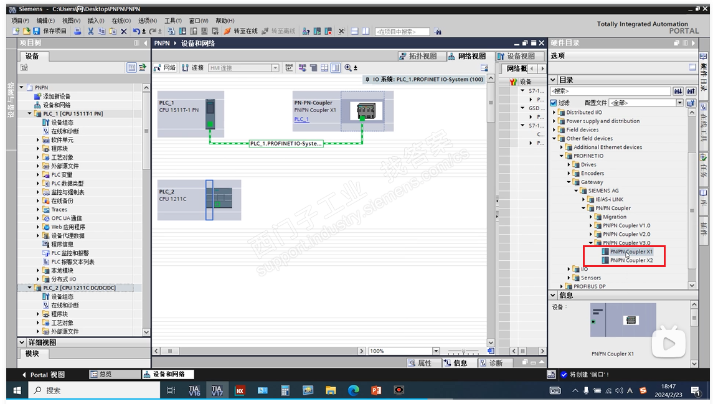713x404 pixels.
Task: Click the upload from device icon
Action: pos(193,31)
